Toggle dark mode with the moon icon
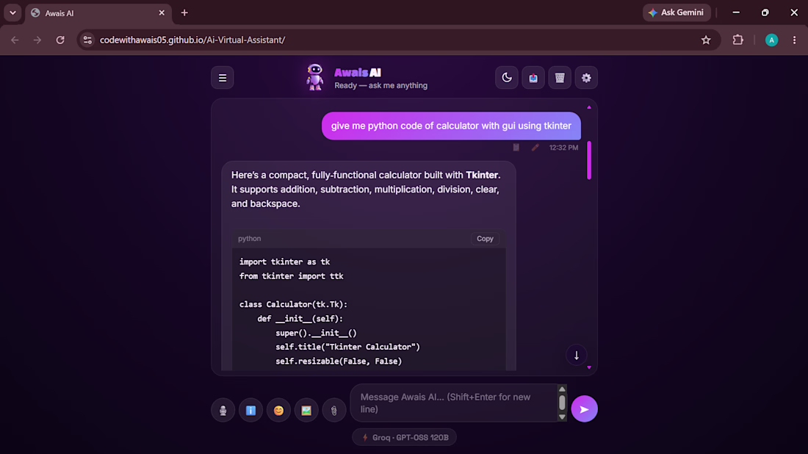The height and width of the screenshot is (454, 808). pyautogui.click(x=507, y=78)
